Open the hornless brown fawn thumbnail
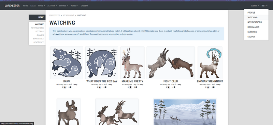The image size is (273, 125). click(69, 112)
